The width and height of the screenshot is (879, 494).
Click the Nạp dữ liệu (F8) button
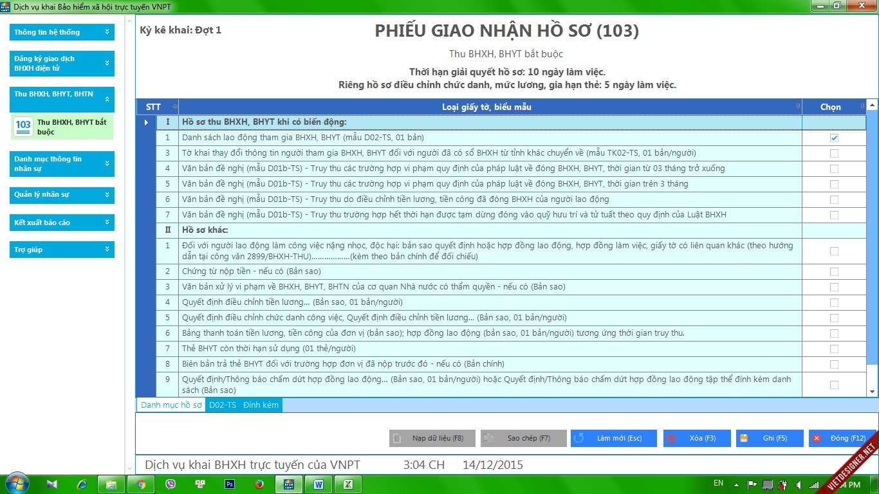pyautogui.click(x=432, y=438)
